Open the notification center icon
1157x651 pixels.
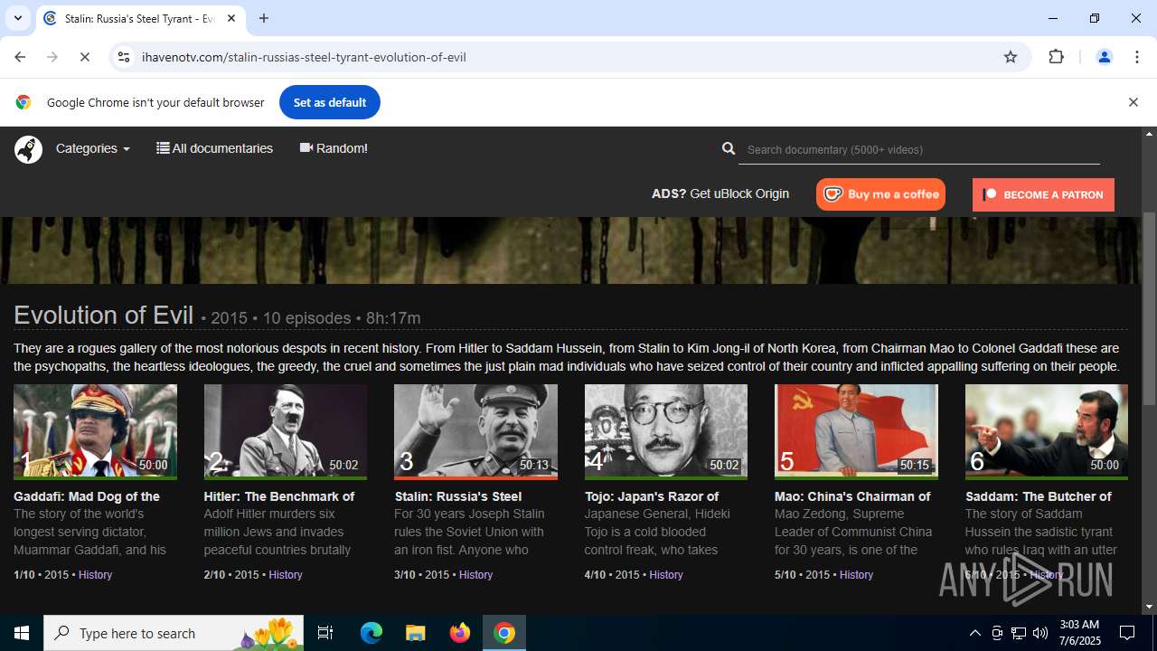tap(1128, 633)
